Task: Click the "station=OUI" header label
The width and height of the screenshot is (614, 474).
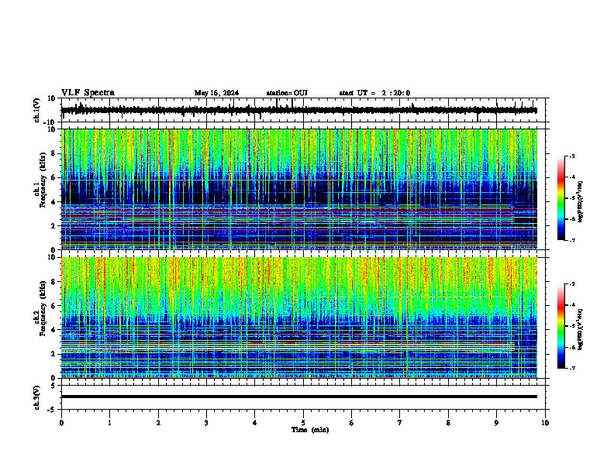Action: point(287,93)
